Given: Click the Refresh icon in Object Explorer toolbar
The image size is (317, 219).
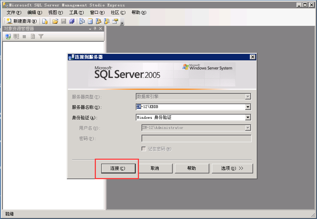Looking at the screenshot, I should 33,36.
